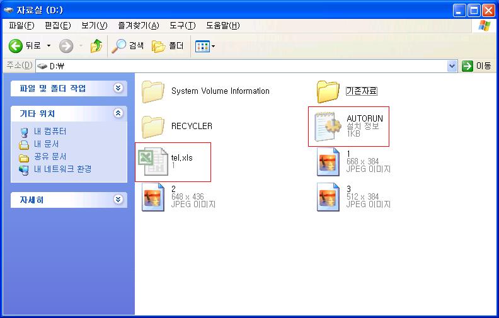Screen dimensions: 499x318
Task: Open the File (파일) menu
Action: point(21,25)
